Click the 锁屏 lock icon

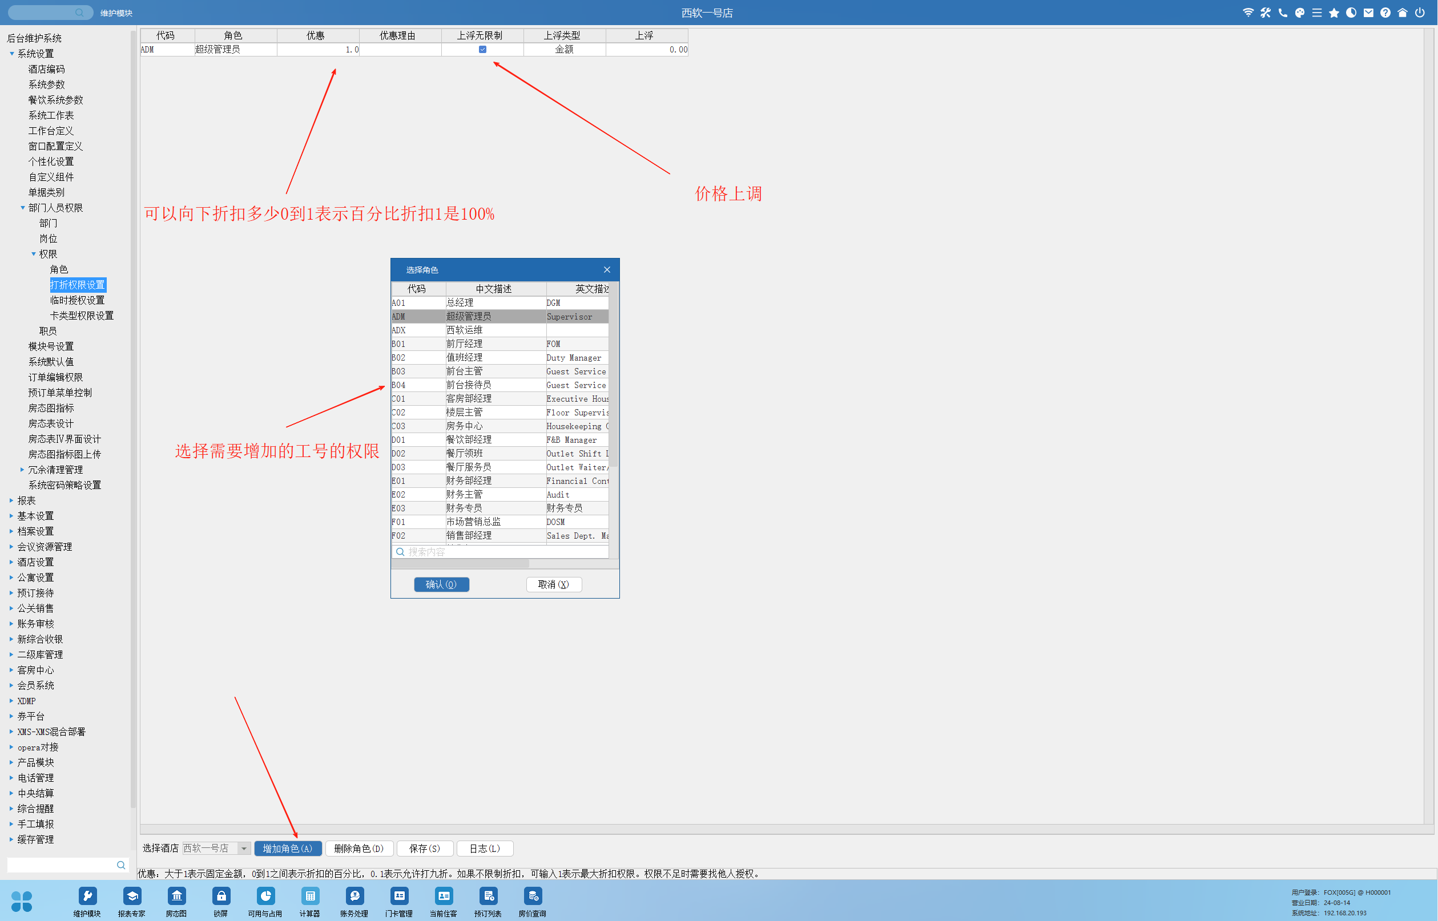pos(221,896)
